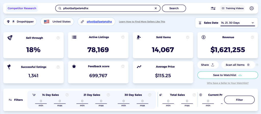
Task: Click the list icon on Active Listings
Action: click(74, 37)
